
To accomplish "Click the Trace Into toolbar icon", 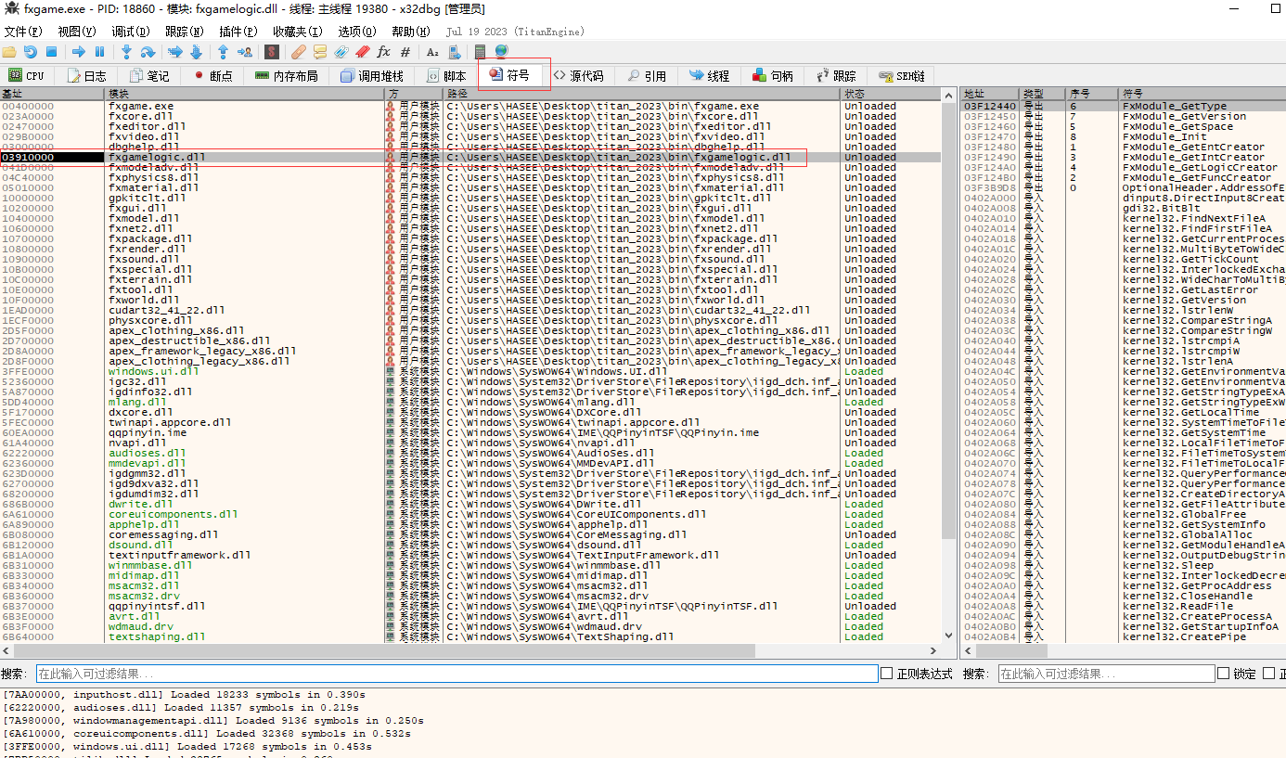I will [x=174, y=52].
